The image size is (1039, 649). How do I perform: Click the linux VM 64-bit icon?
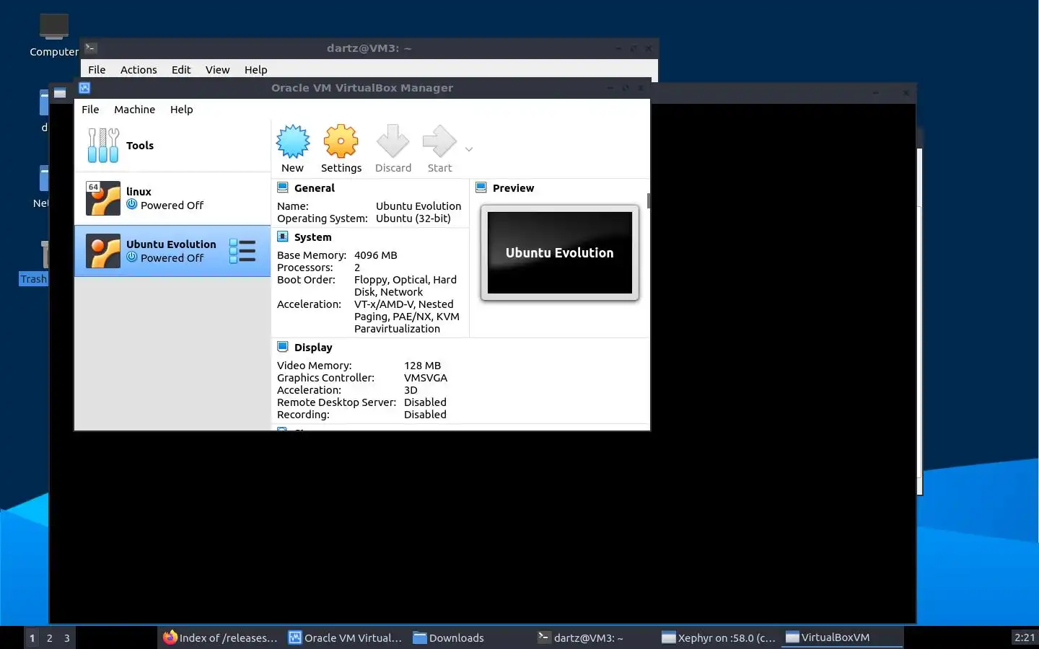pyautogui.click(x=103, y=198)
